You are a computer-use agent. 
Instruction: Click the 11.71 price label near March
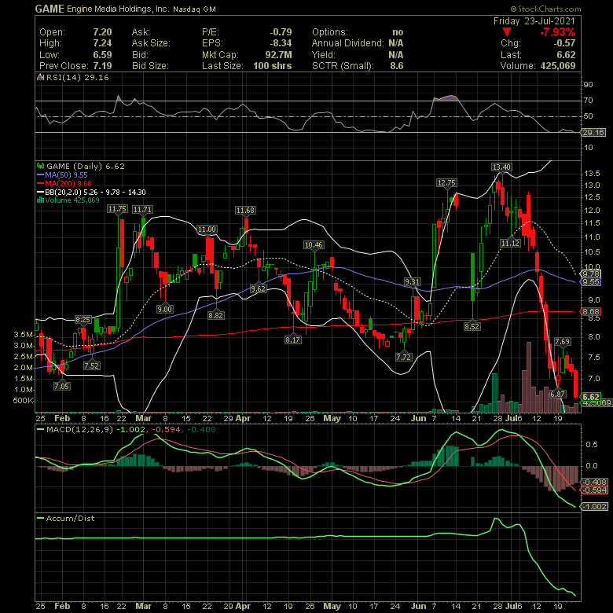[142, 210]
